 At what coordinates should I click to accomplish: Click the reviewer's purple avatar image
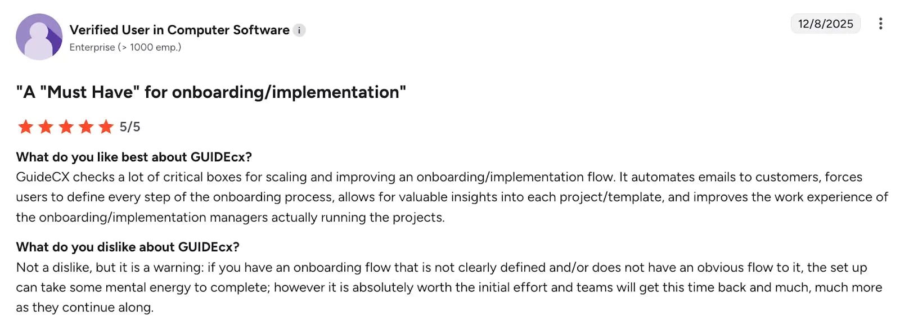(x=39, y=37)
